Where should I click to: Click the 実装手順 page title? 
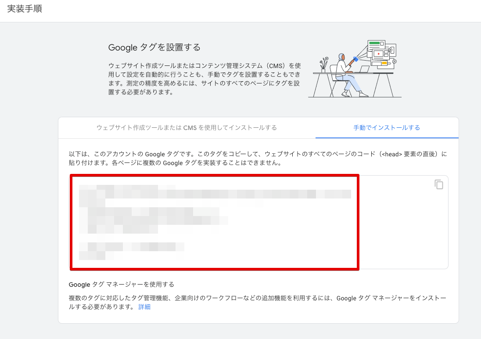(25, 9)
